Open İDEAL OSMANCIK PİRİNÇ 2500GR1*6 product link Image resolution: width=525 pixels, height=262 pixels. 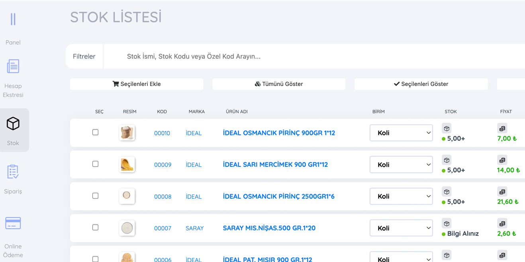278,196
